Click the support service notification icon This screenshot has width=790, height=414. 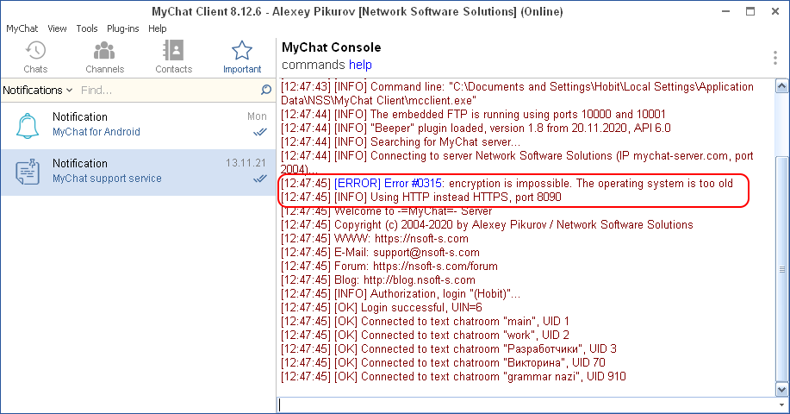[x=28, y=172]
